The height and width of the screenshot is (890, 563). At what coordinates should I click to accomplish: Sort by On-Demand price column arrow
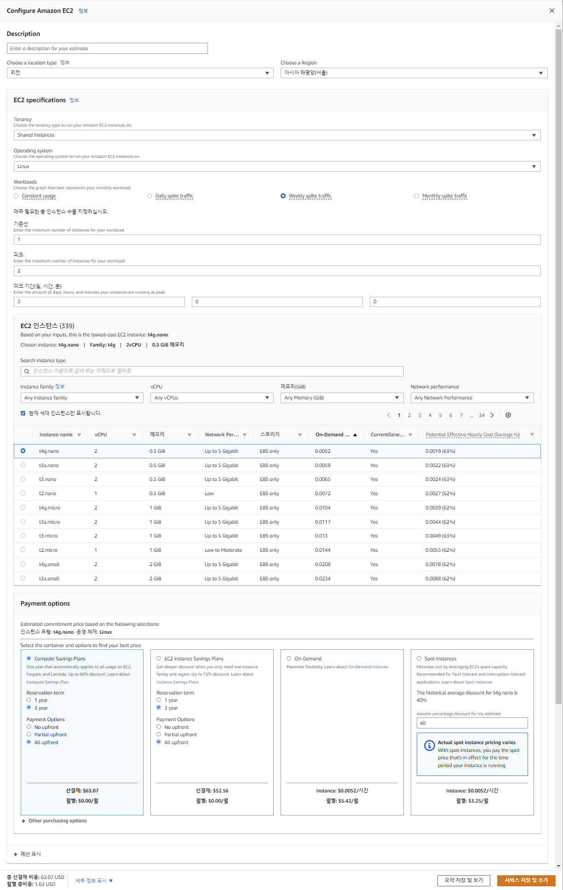[x=355, y=435]
